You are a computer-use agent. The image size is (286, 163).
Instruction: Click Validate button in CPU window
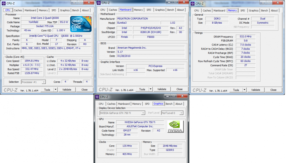point(67,90)
